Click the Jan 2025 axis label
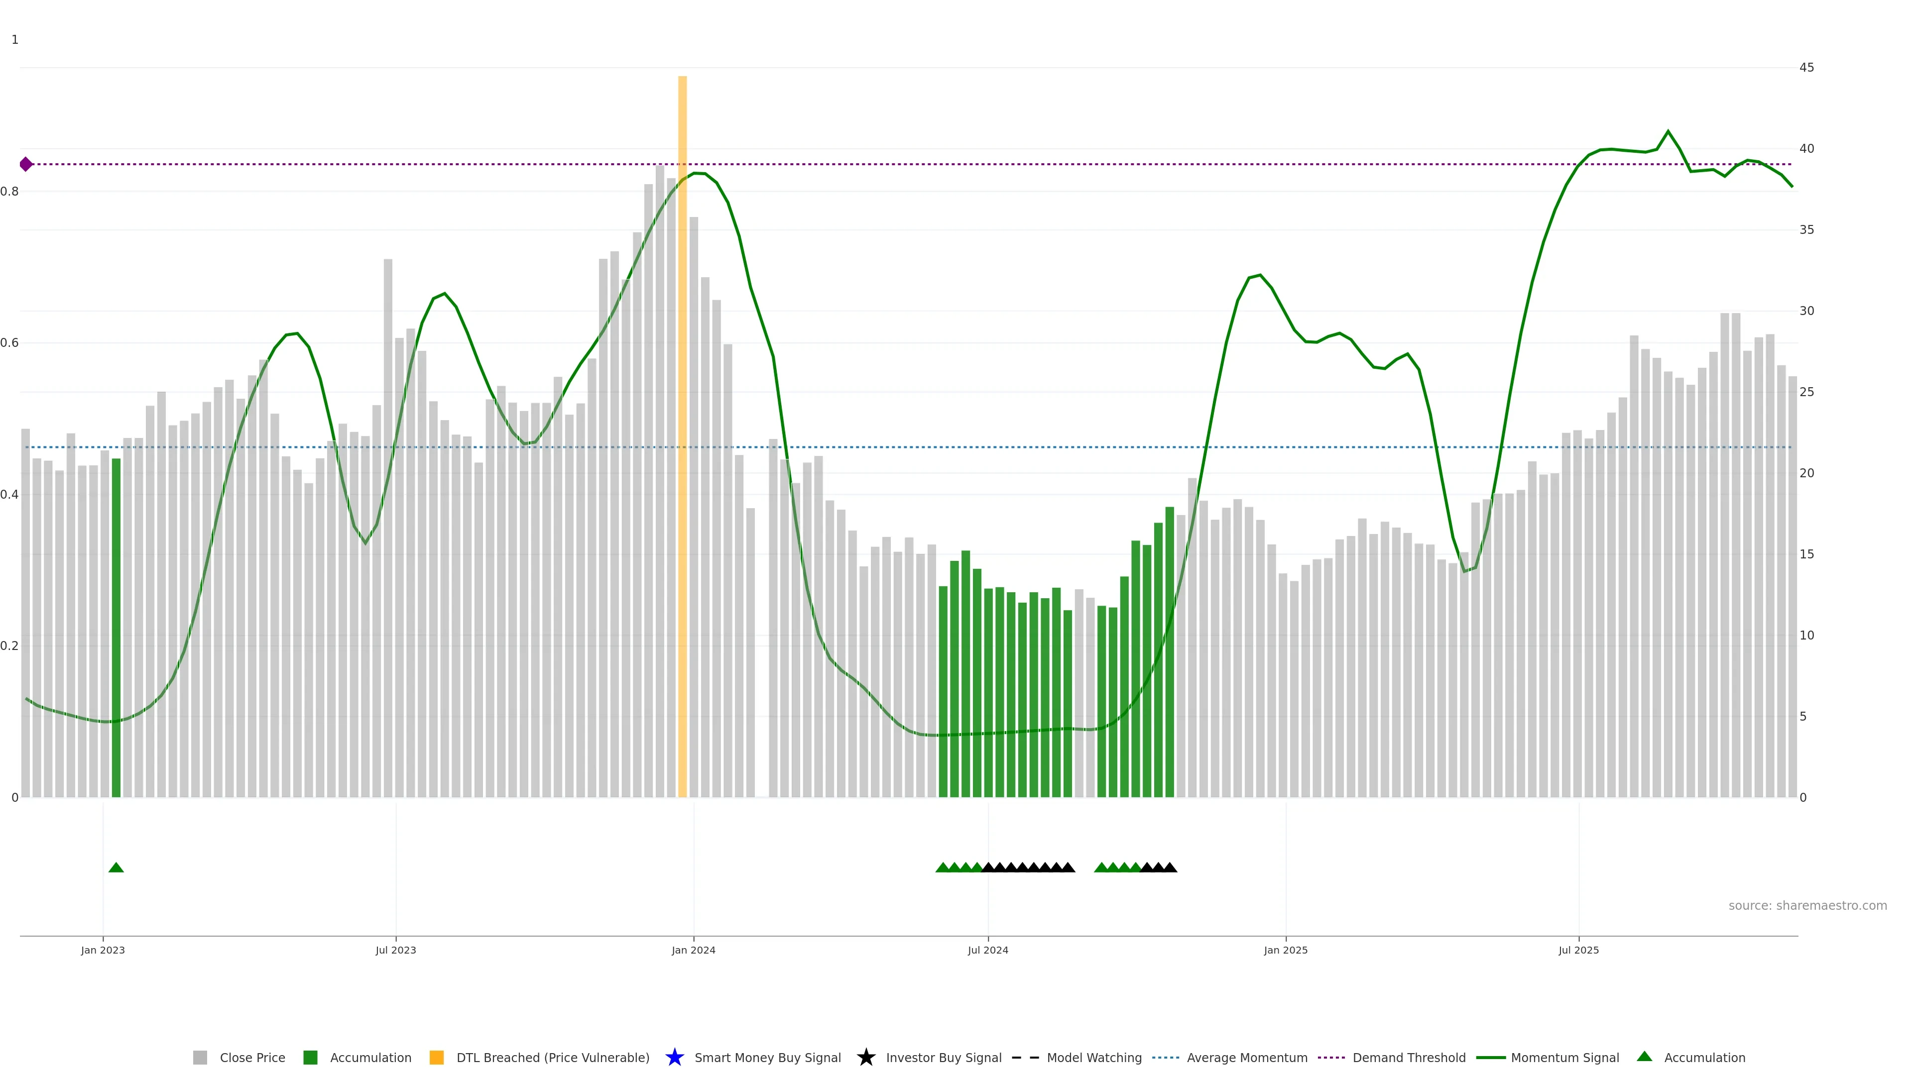1912x1075 pixels. tap(1286, 950)
